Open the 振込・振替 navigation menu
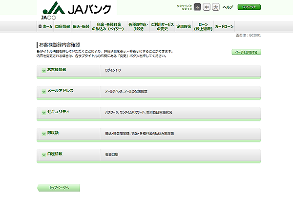This screenshot has height=200, width=293. click(x=81, y=26)
